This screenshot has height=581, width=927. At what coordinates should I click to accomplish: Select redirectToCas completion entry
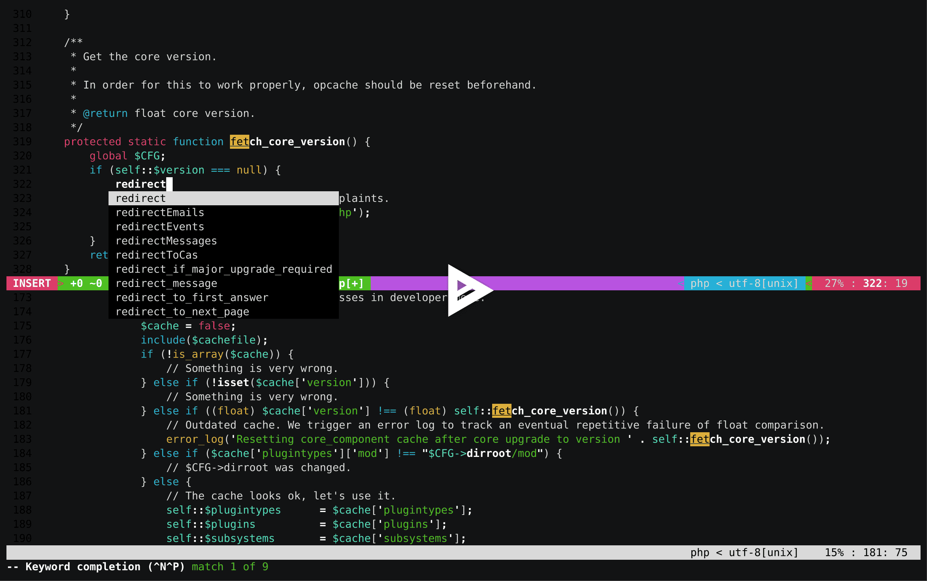coord(157,255)
